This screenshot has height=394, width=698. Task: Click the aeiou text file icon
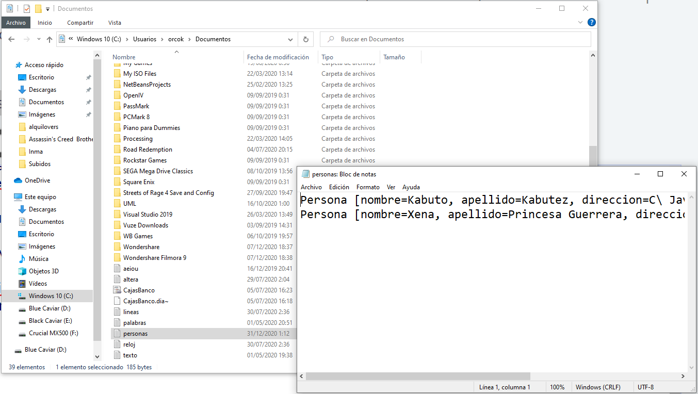pos(117,269)
